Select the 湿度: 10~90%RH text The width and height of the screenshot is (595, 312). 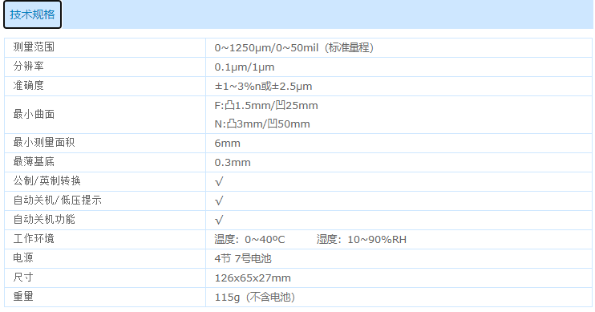point(362,240)
